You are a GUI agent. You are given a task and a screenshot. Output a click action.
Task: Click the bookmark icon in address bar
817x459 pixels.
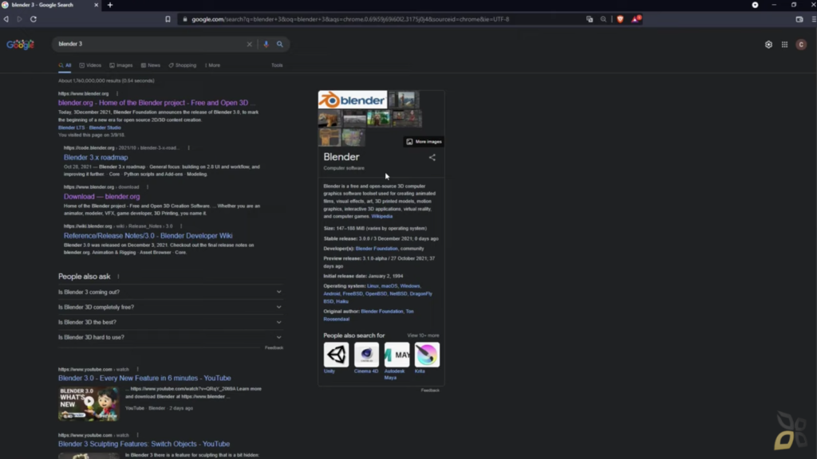click(168, 19)
